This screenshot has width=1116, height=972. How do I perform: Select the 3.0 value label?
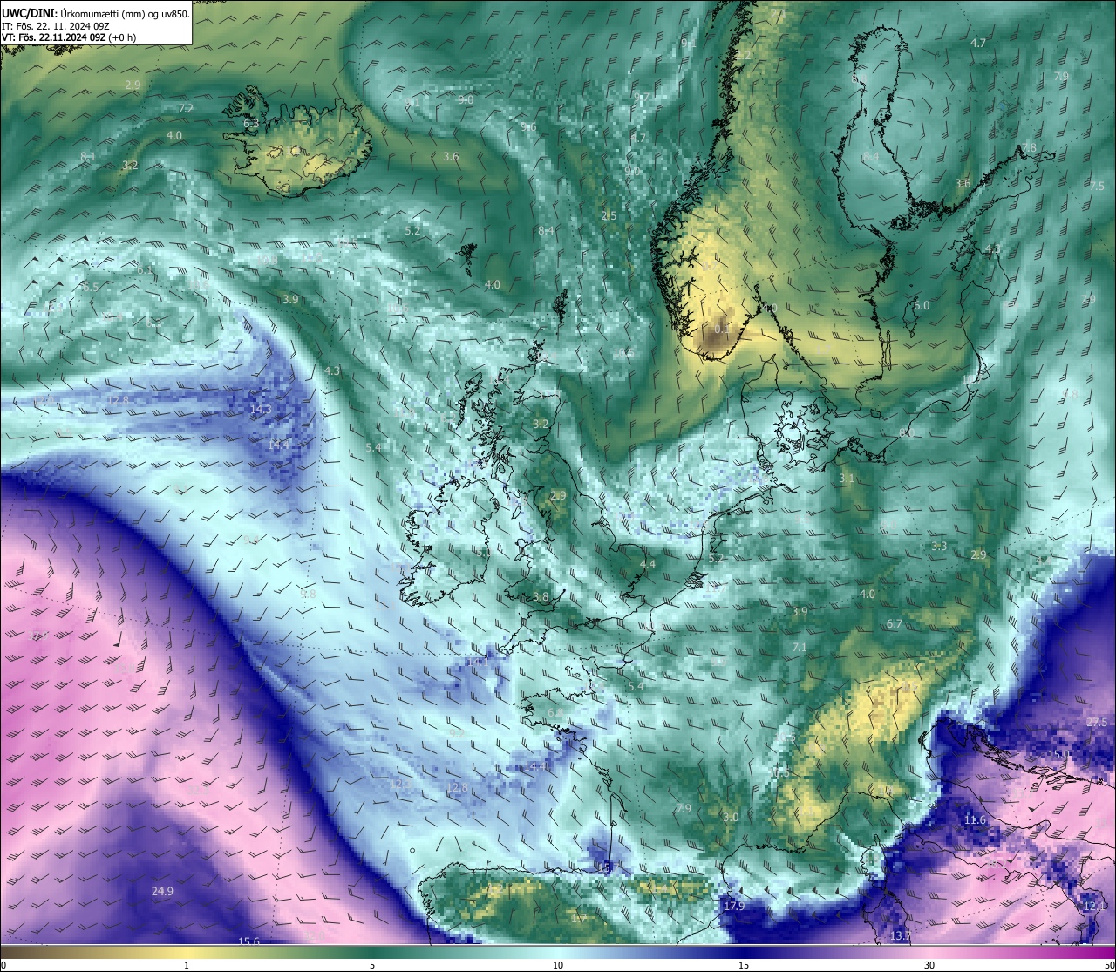coord(731,817)
